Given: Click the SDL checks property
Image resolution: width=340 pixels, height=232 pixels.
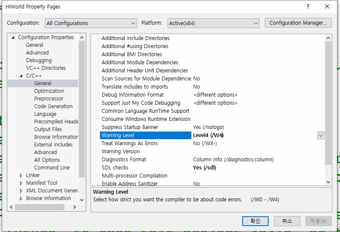Looking at the screenshot, I should (115, 168).
